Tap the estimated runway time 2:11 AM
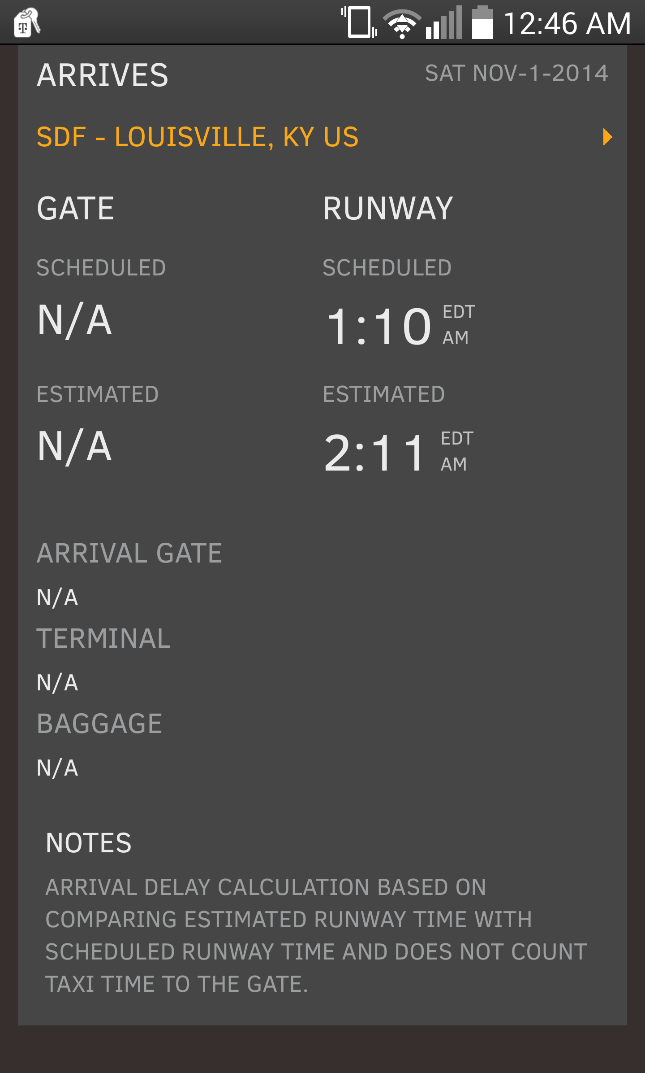The width and height of the screenshot is (645, 1073). (398, 453)
